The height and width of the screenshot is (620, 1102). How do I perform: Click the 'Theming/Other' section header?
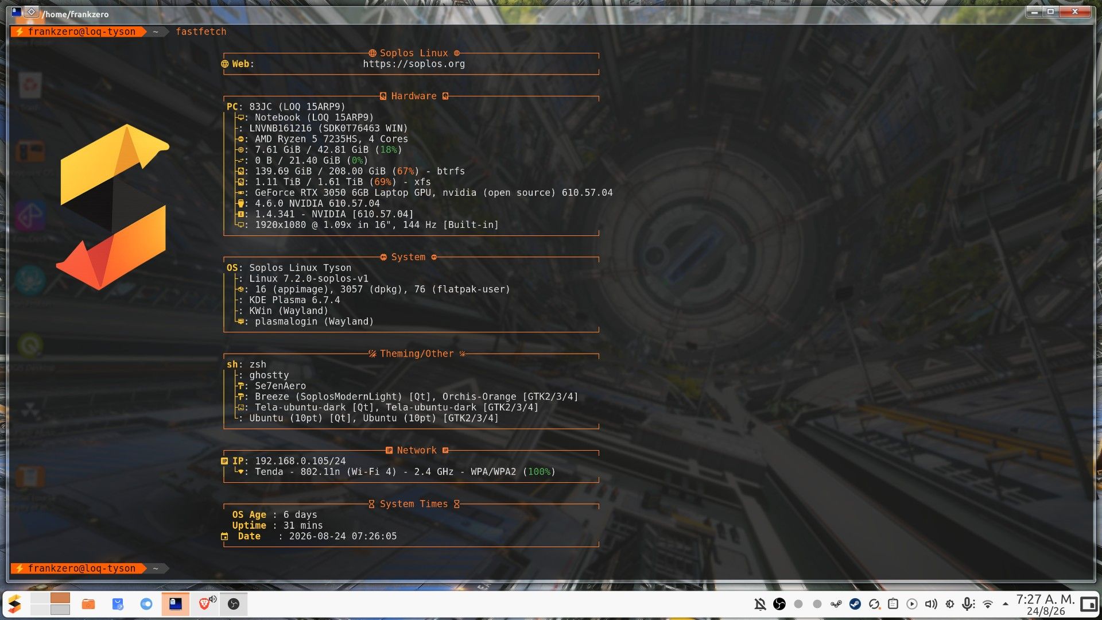click(417, 354)
